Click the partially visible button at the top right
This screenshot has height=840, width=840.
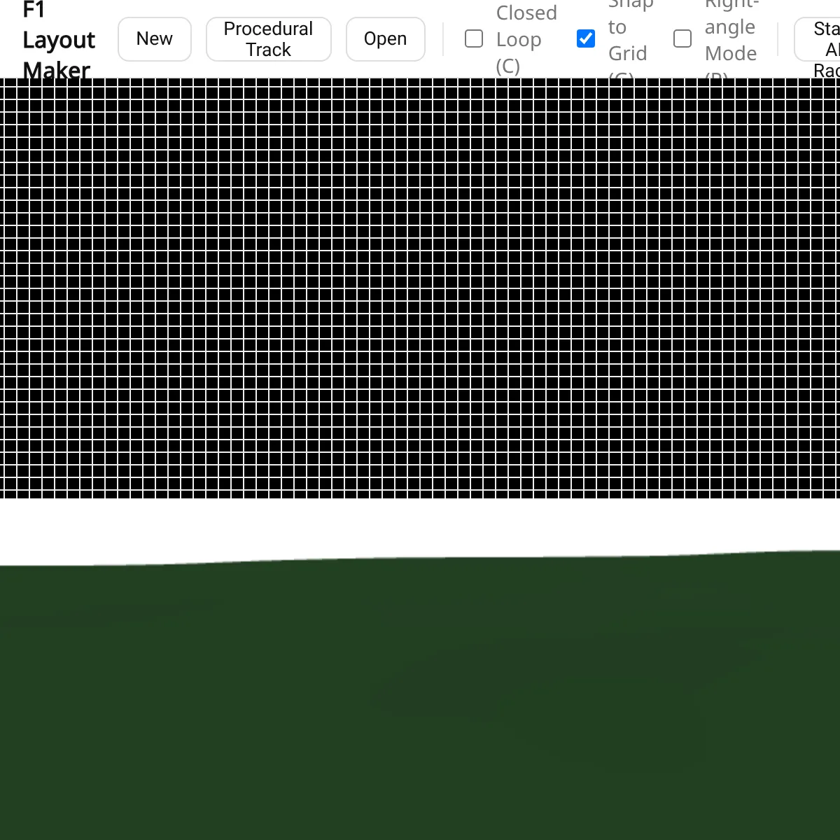tap(822, 38)
